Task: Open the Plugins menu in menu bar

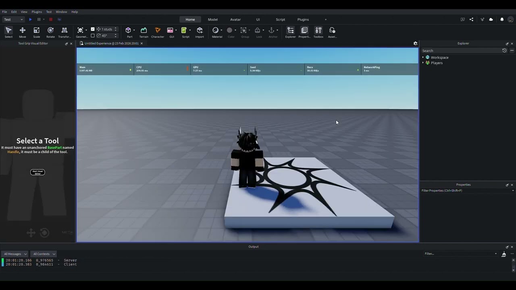Action: tap(37, 12)
